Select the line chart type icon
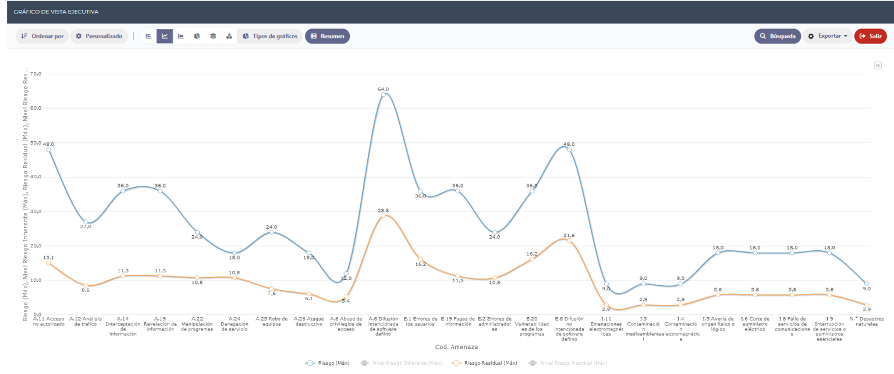The width and height of the screenshot is (894, 374). click(165, 36)
